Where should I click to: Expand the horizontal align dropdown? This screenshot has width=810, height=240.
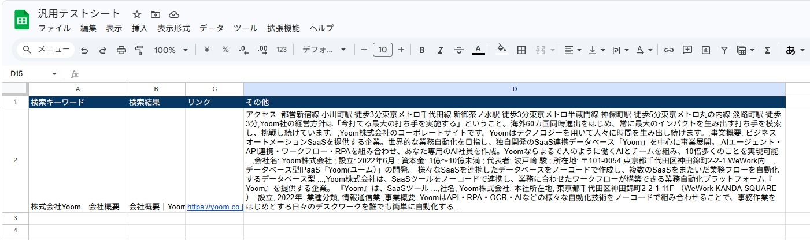[x=573, y=50]
